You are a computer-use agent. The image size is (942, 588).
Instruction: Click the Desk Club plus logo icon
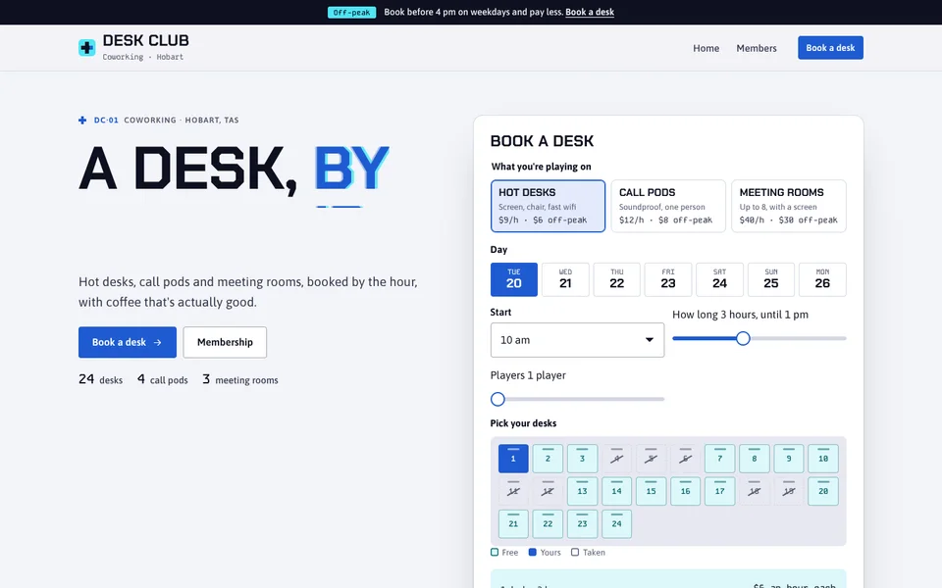86,48
